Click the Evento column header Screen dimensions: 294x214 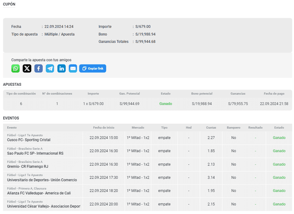click(x=12, y=127)
